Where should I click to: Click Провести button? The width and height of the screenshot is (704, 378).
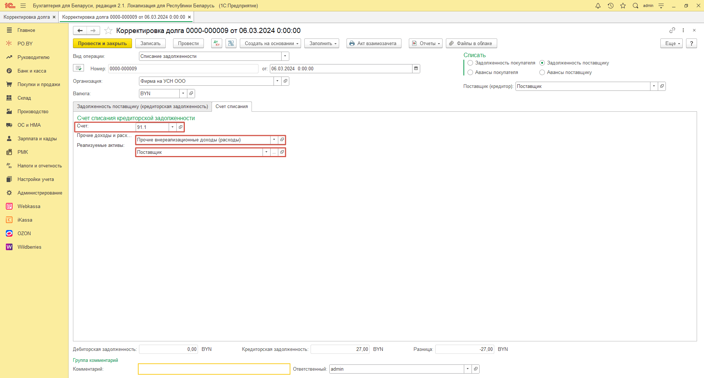coord(188,43)
